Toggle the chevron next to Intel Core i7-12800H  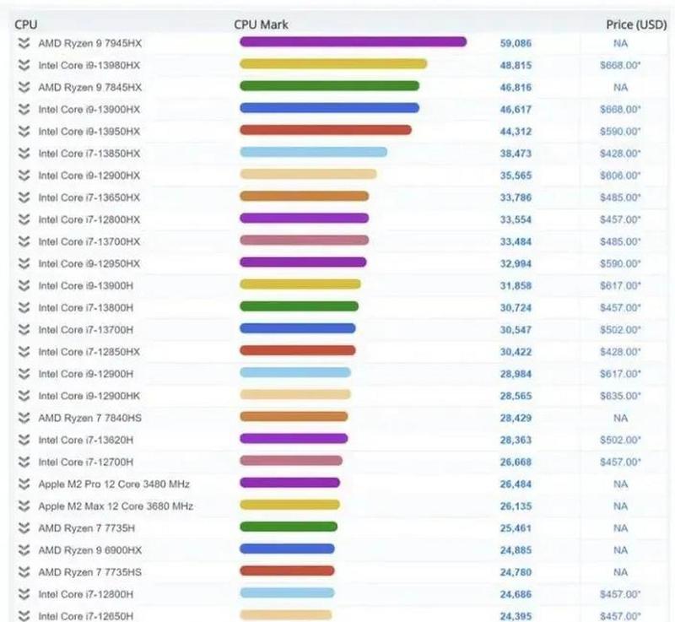click(24, 594)
